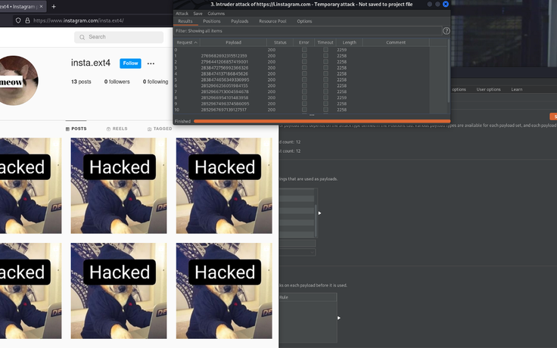Toggle Error checkbox for request 6
557x348 pixels.
coord(304,85)
